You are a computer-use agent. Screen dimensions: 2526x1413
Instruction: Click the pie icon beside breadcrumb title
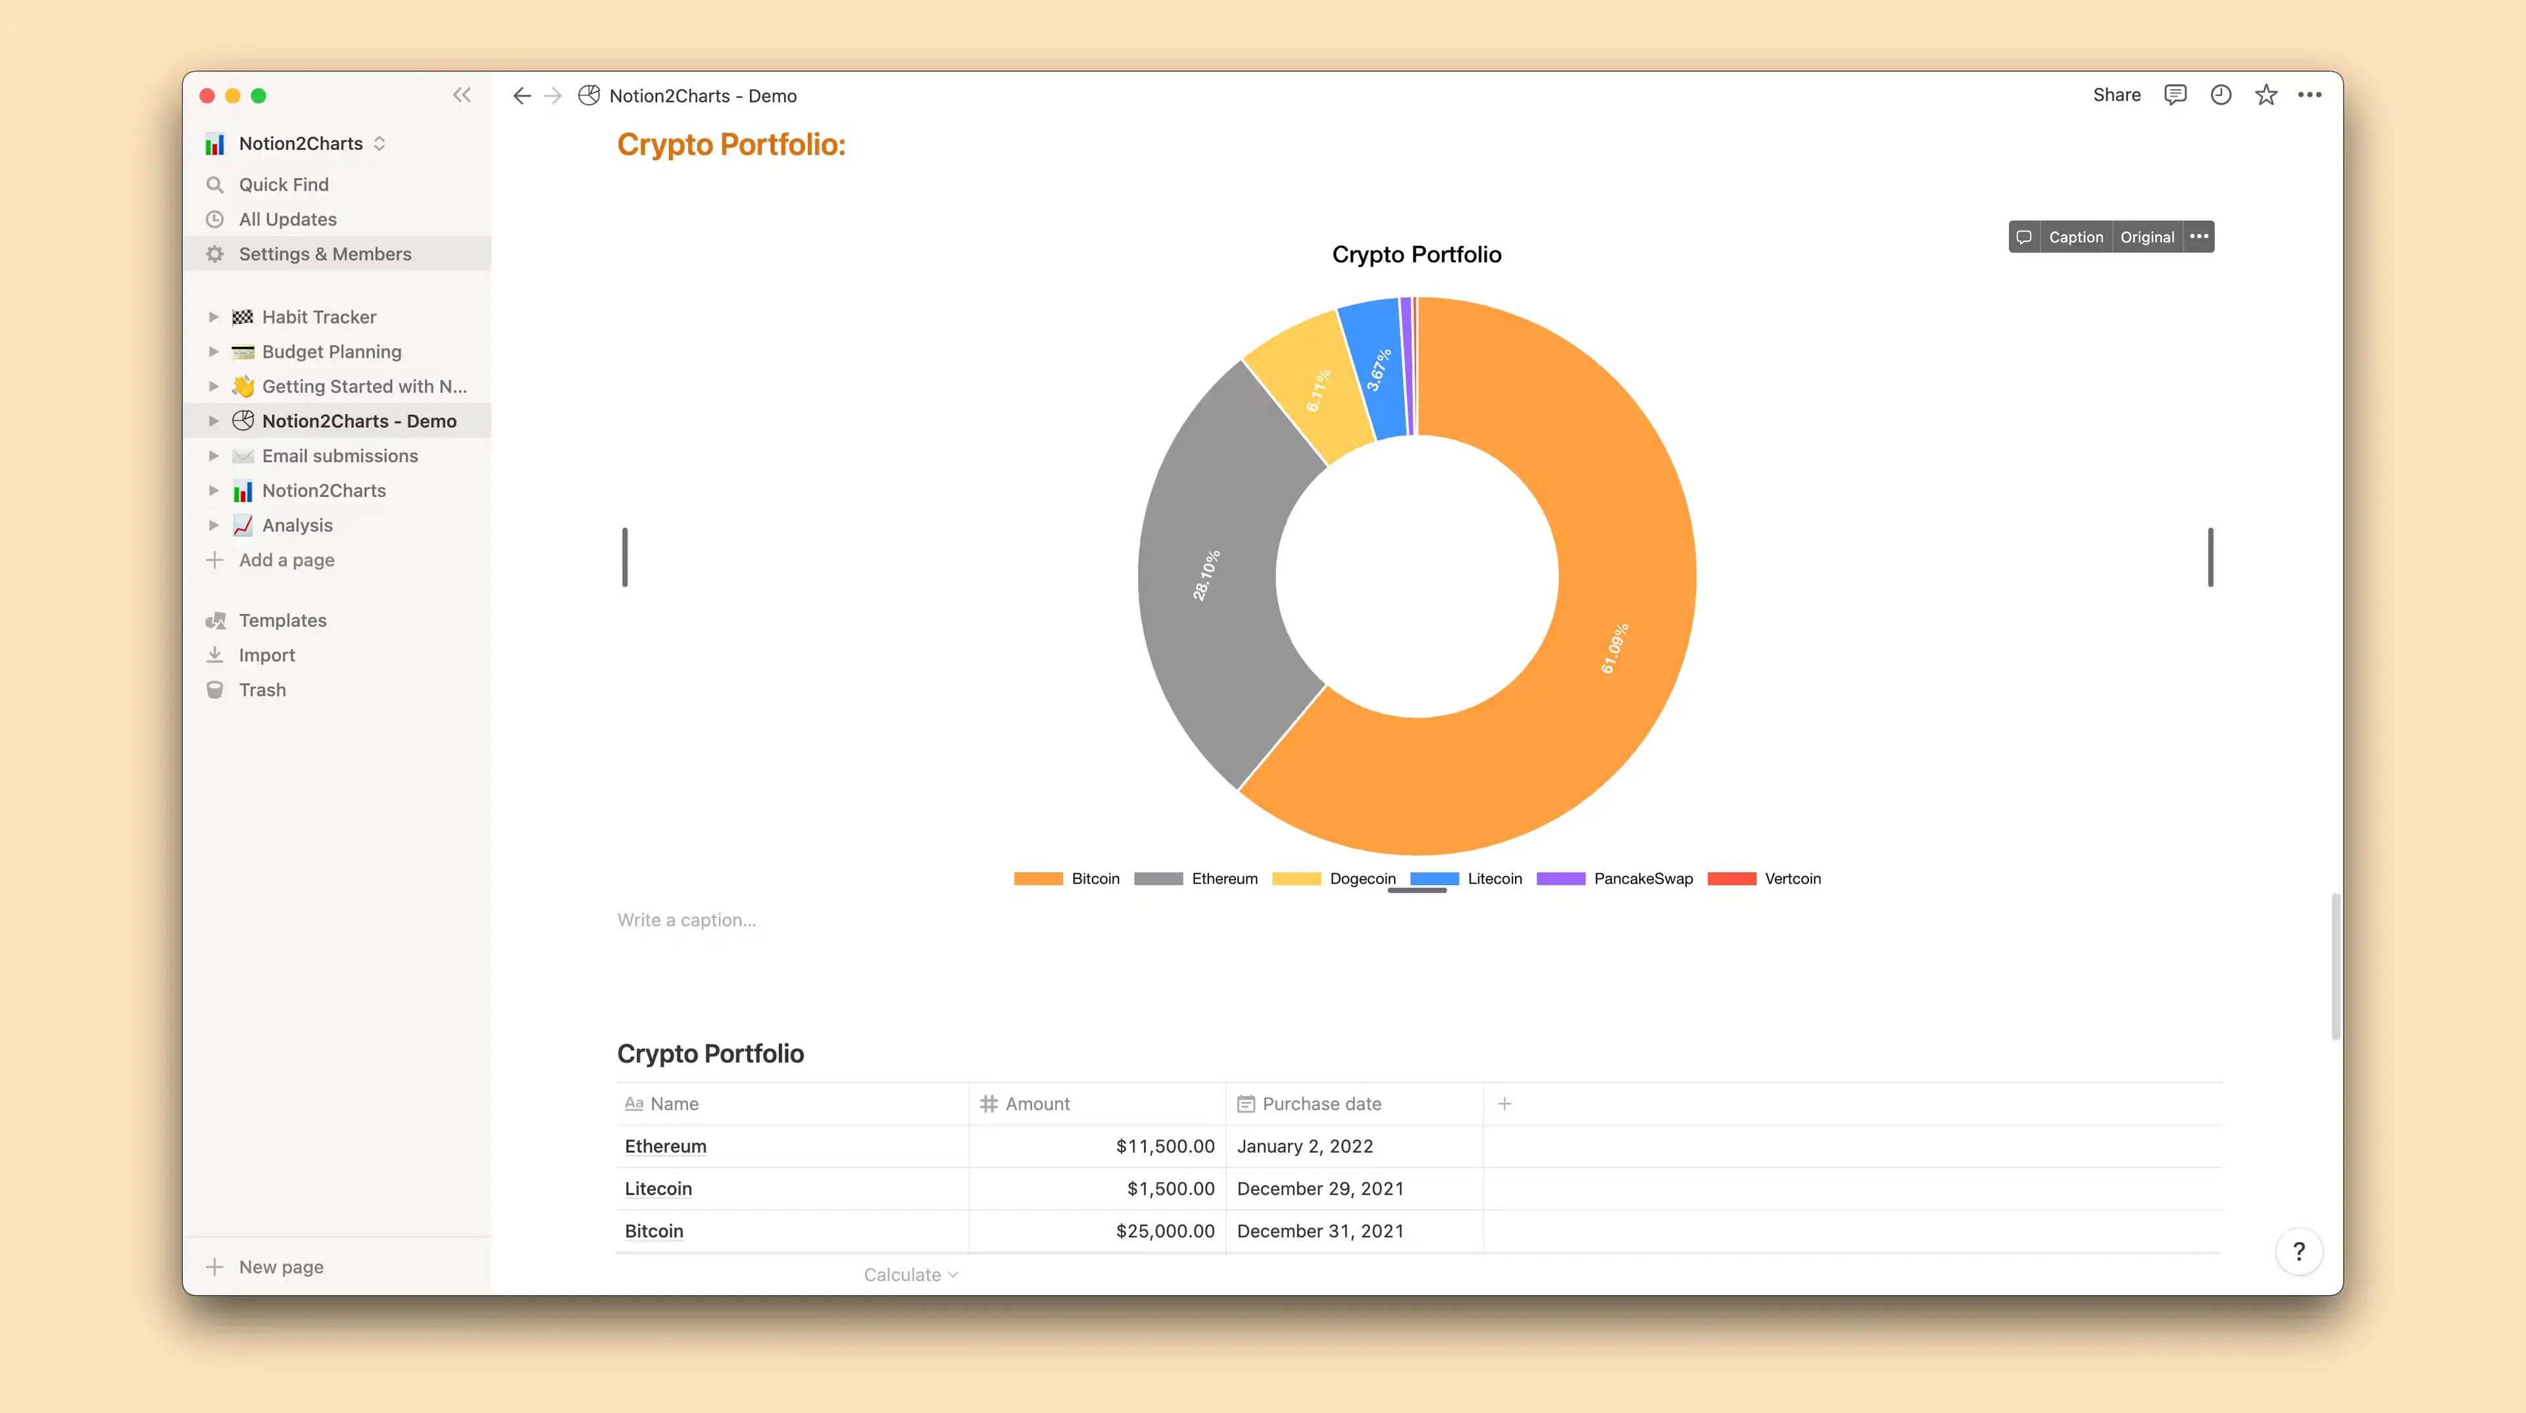[x=588, y=95]
